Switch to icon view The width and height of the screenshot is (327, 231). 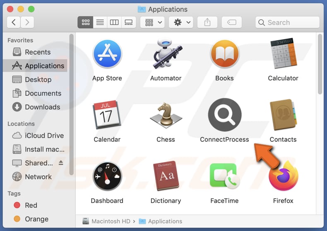85,22
